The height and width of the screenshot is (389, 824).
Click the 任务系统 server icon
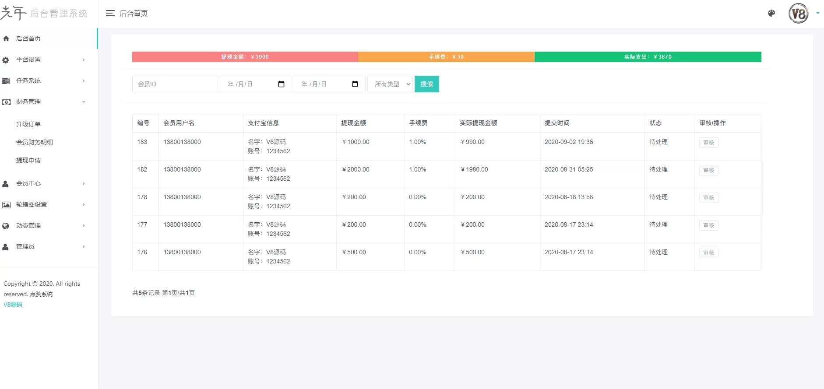pos(6,81)
